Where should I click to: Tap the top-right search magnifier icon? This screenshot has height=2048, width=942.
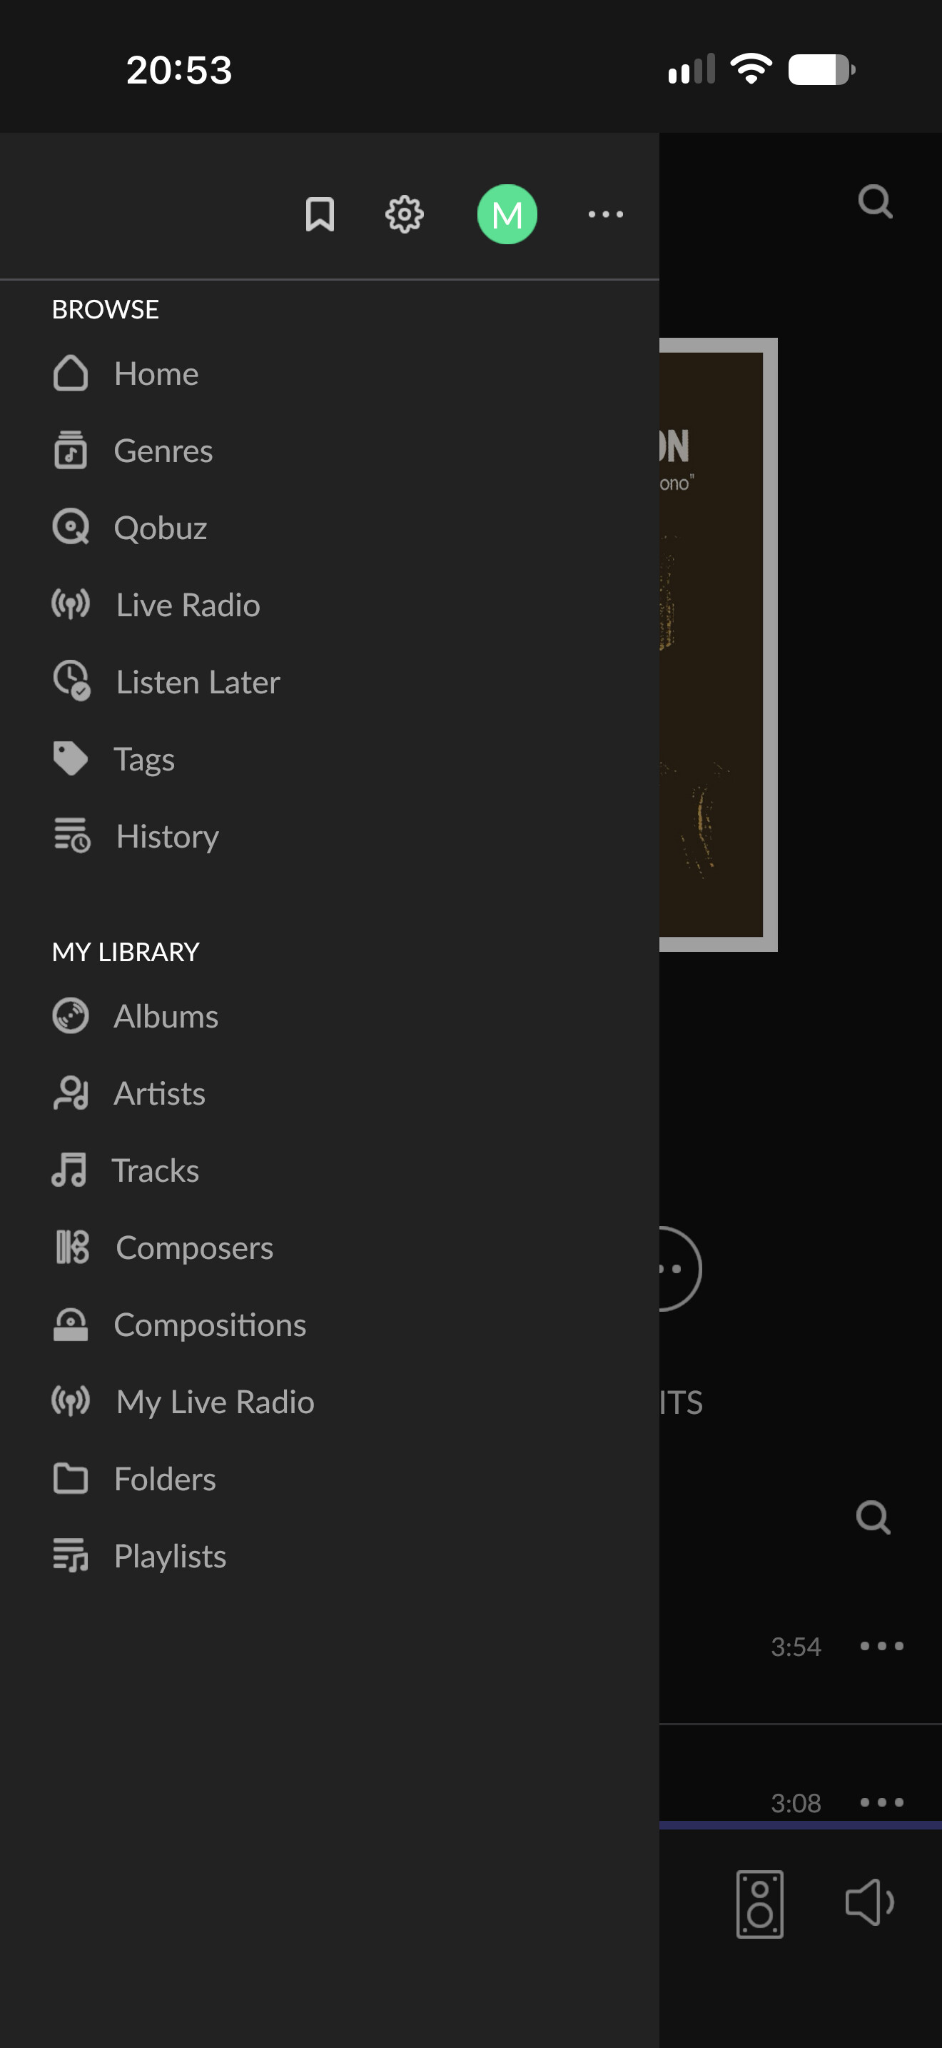(876, 201)
